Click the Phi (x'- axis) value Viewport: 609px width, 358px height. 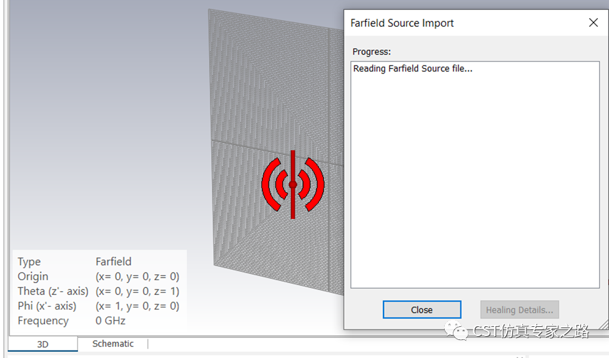[x=137, y=306]
